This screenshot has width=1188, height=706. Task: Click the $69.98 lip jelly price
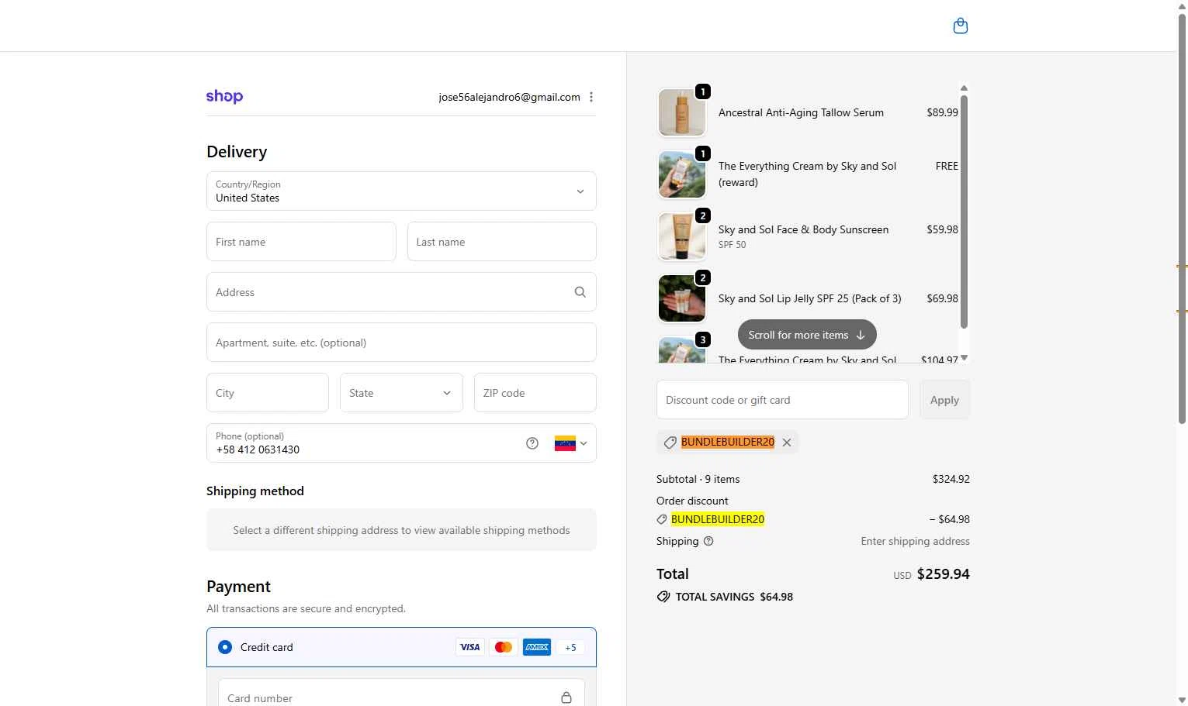(x=942, y=298)
